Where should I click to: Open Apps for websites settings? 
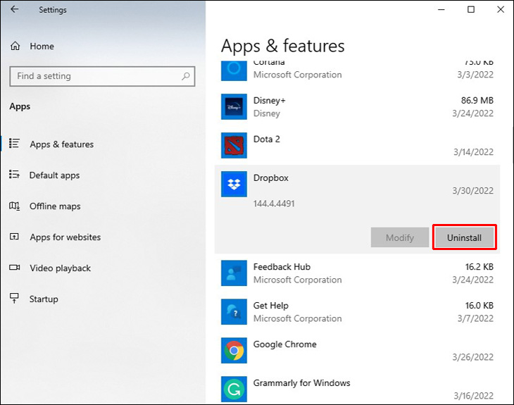click(65, 237)
